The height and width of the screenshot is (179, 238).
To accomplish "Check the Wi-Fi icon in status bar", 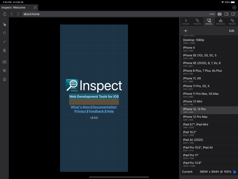I will [x=222, y=2].
